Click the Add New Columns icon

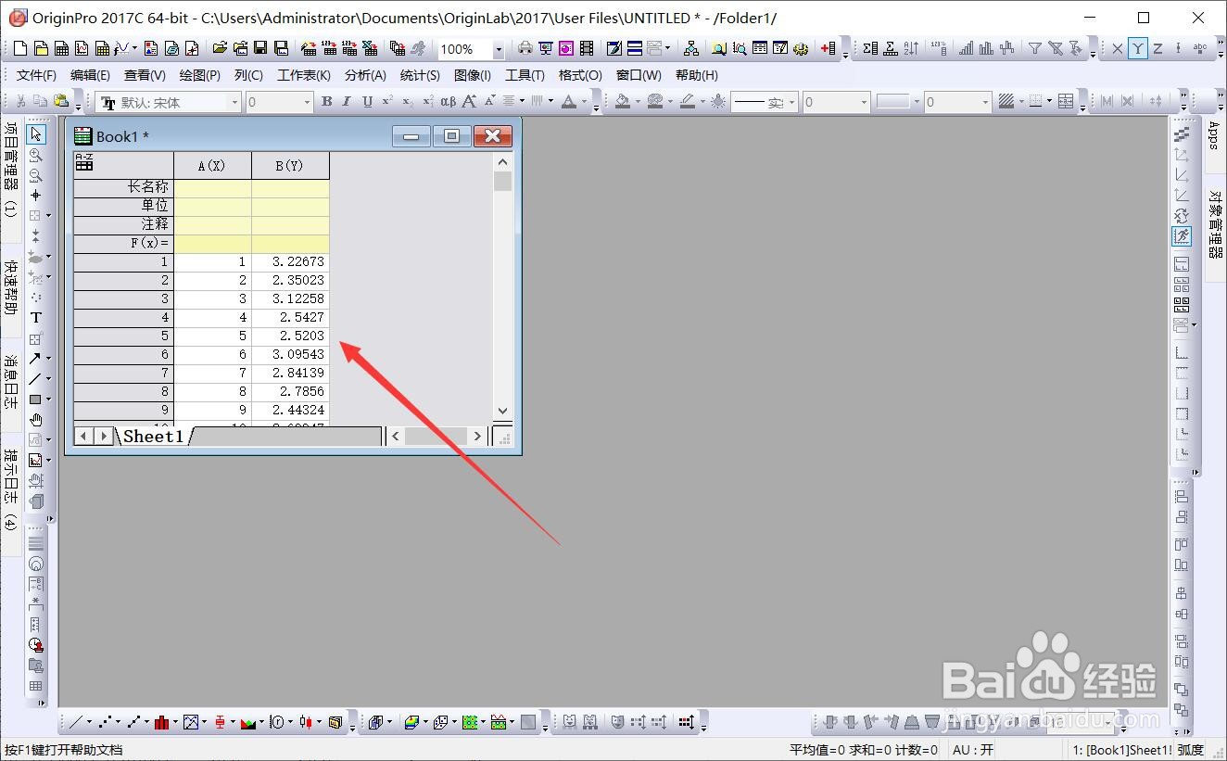(x=828, y=48)
